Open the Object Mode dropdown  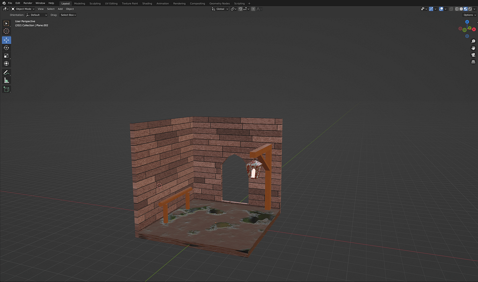23,9
